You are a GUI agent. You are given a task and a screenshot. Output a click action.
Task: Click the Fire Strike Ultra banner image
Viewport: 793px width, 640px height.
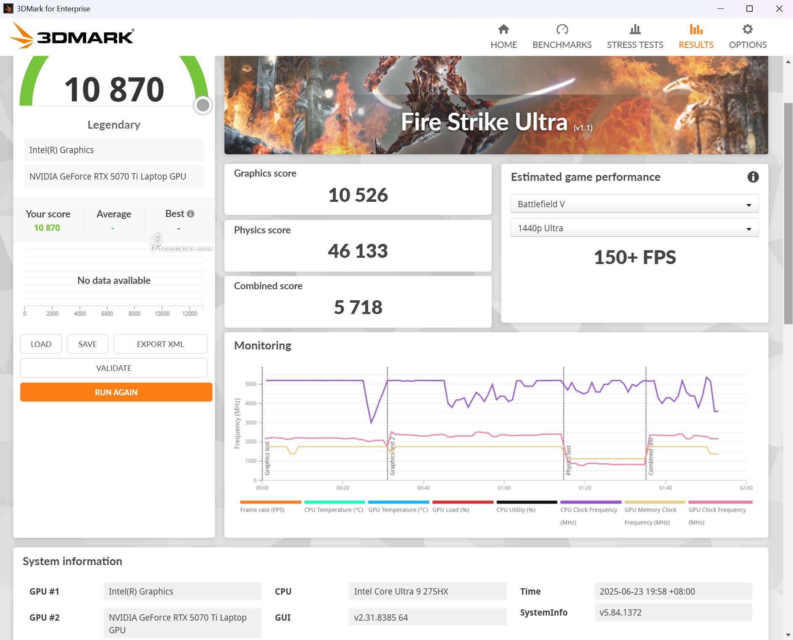(x=496, y=105)
